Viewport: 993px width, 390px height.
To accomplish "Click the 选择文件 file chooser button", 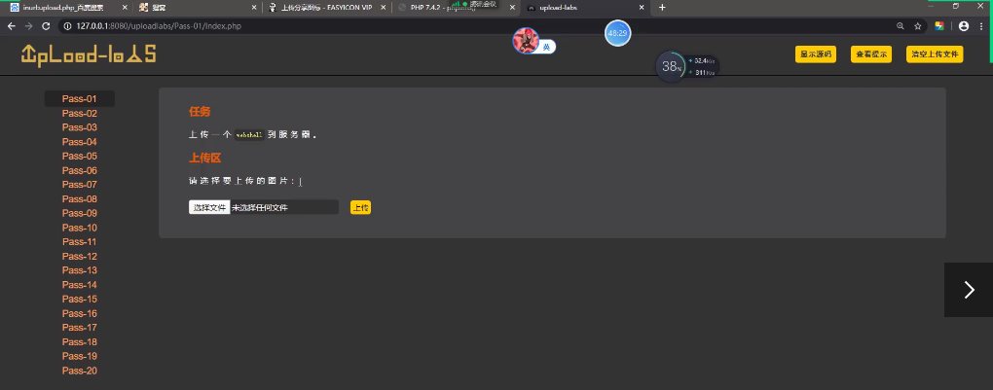I will pos(209,207).
